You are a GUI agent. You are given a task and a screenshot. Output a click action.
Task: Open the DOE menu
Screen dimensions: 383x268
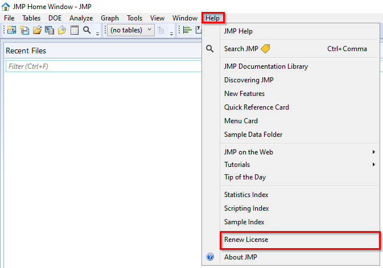pyautogui.click(x=55, y=18)
